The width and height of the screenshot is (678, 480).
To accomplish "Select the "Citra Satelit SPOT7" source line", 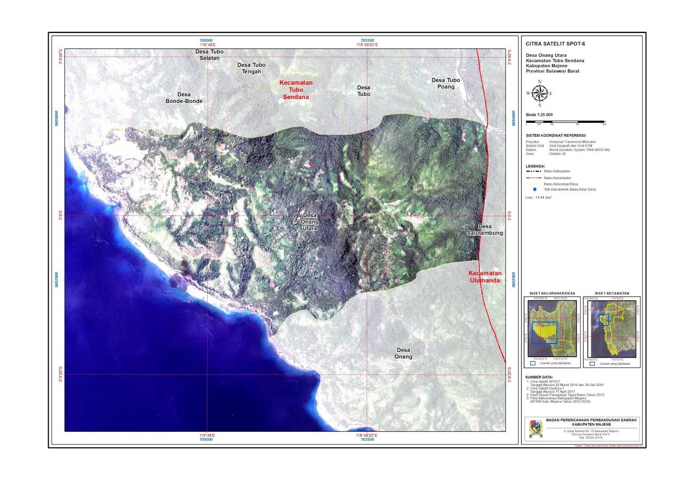I will click(x=545, y=382).
